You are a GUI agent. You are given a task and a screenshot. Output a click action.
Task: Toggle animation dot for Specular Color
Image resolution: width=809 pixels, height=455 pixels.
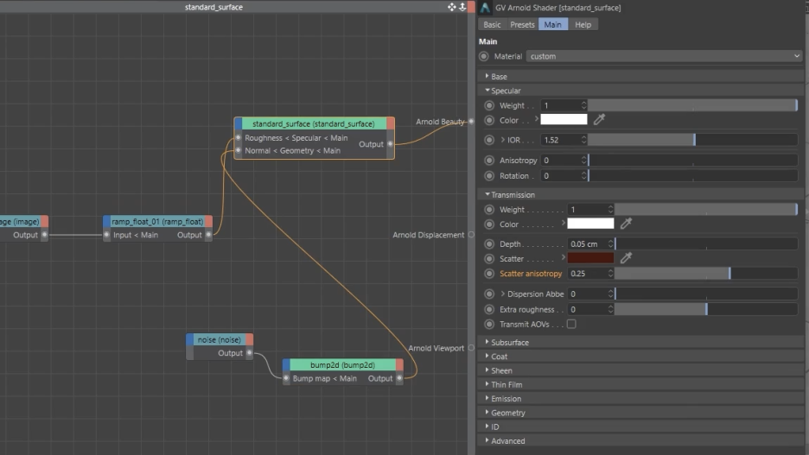pyautogui.click(x=489, y=120)
